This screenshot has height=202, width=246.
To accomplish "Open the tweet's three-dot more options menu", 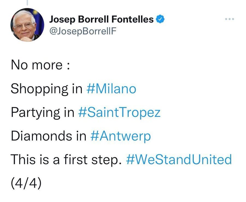I will pos(229,19).
